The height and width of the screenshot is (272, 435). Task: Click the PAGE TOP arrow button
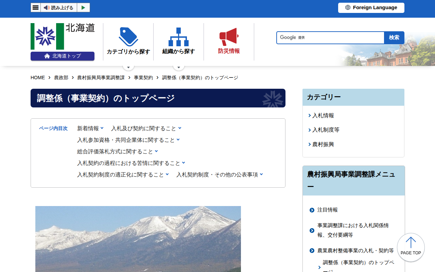pos(411,247)
